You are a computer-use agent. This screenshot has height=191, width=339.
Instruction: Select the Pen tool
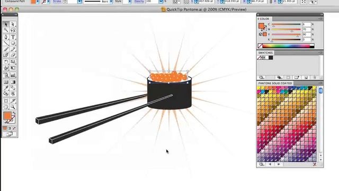(6, 37)
